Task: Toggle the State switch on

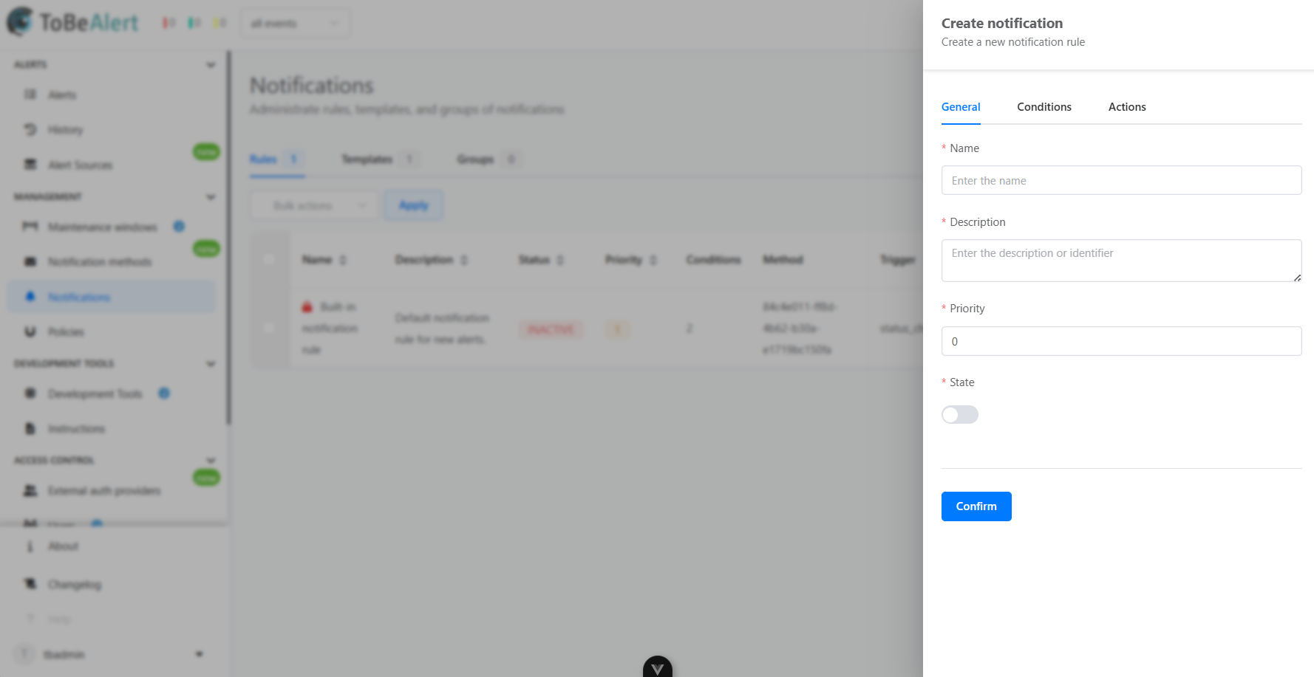Action: pyautogui.click(x=959, y=414)
